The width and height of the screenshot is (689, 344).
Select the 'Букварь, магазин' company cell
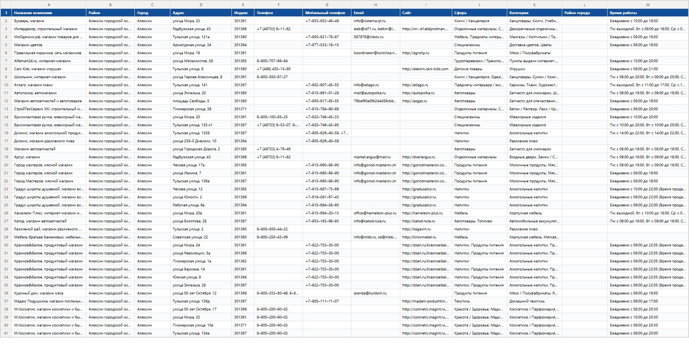click(x=49, y=21)
